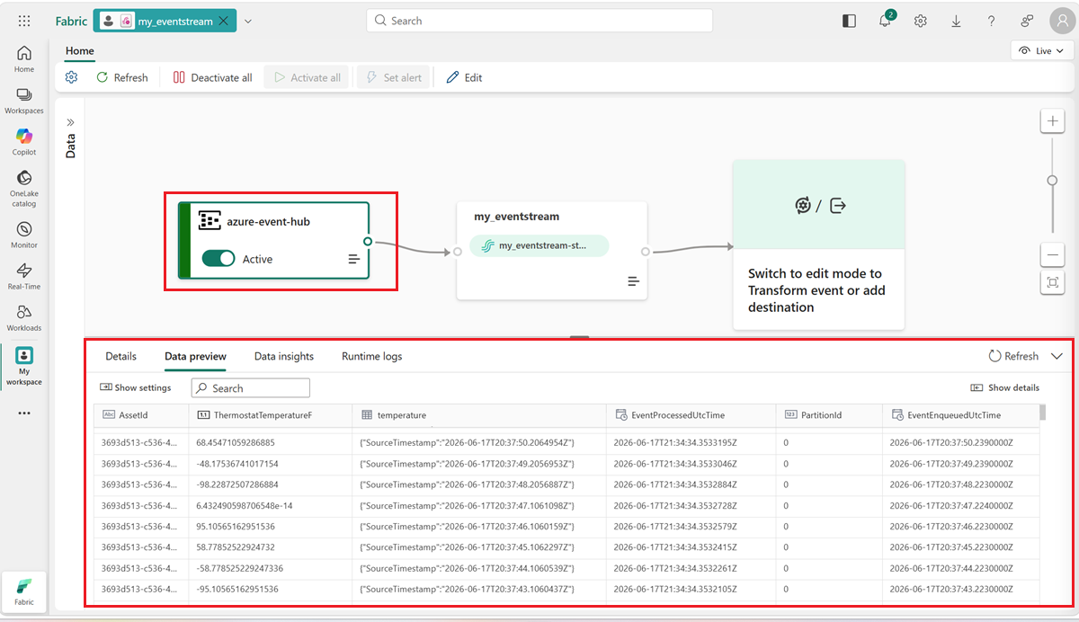Click cell value 68.45471059286885
This screenshot has width=1079, height=622.
(x=236, y=443)
